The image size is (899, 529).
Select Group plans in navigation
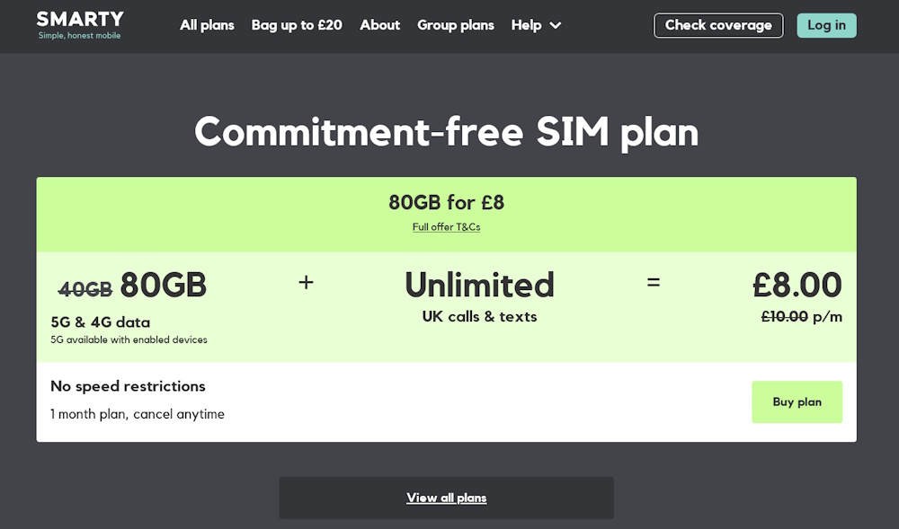coord(455,25)
